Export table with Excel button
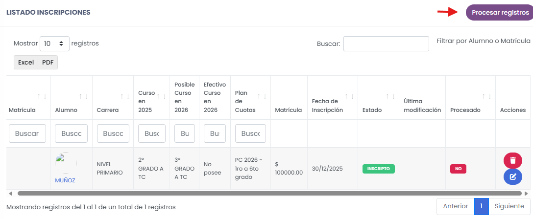Screen dimensions: 533x219 (26, 62)
